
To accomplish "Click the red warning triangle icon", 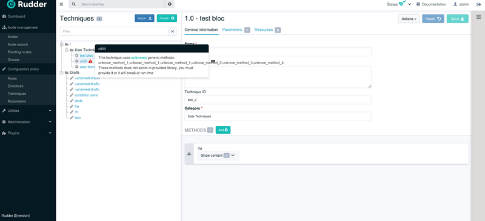I will click(90, 61).
